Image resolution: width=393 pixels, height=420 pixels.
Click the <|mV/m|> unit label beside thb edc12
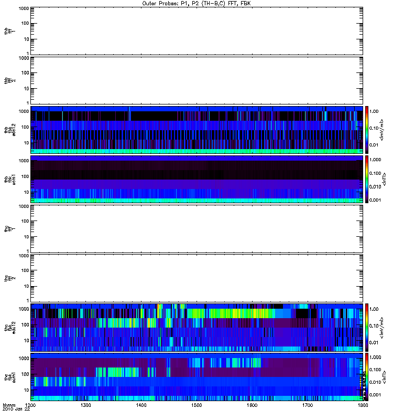pos(382,130)
